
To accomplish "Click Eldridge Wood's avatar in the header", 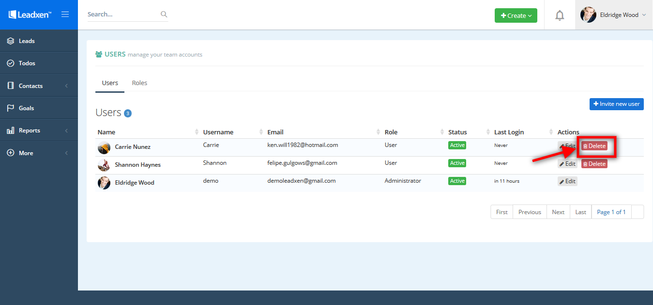I will click(588, 15).
